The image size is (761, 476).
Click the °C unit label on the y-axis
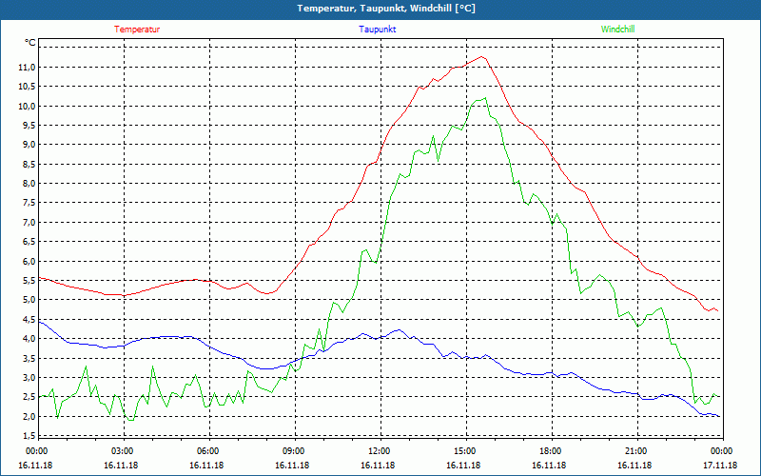(30, 43)
